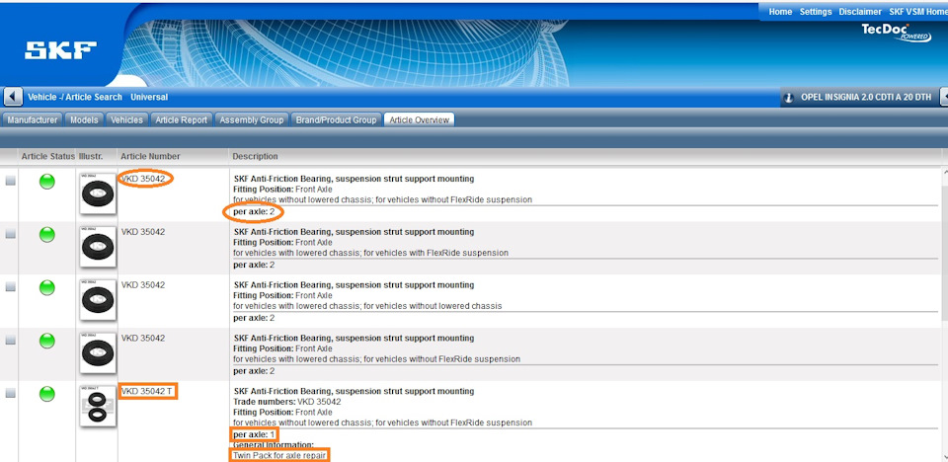Click the orange-circled article number VKD 35042
This screenshot has height=462, width=948.
142,179
